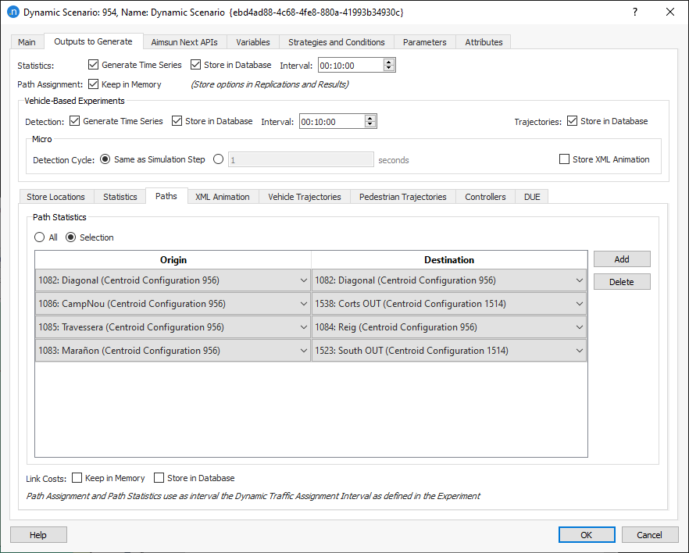Open the 1538: Corts OUT destination dropdown
Viewport: 689px width, 553px height.
(578, 305)
